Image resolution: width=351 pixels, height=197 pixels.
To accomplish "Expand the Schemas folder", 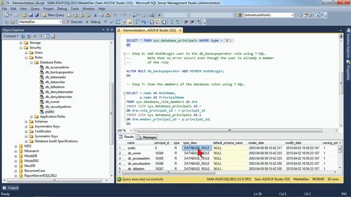I will click(26, 121).
